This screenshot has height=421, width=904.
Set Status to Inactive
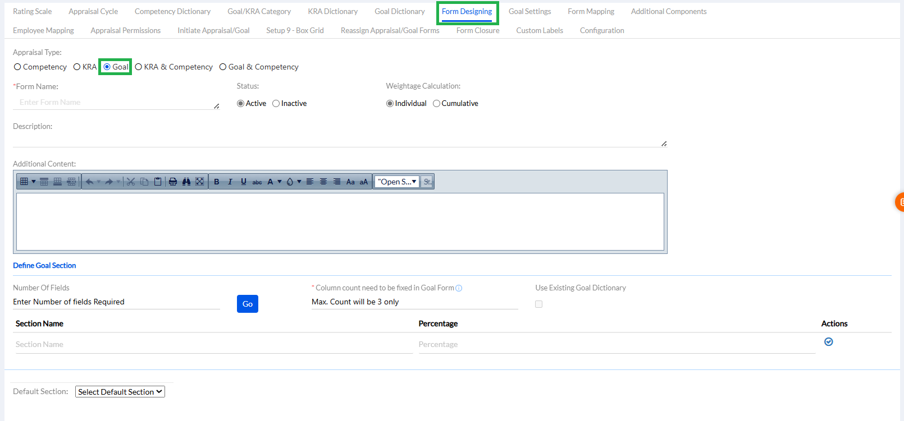tap(276, 104)
